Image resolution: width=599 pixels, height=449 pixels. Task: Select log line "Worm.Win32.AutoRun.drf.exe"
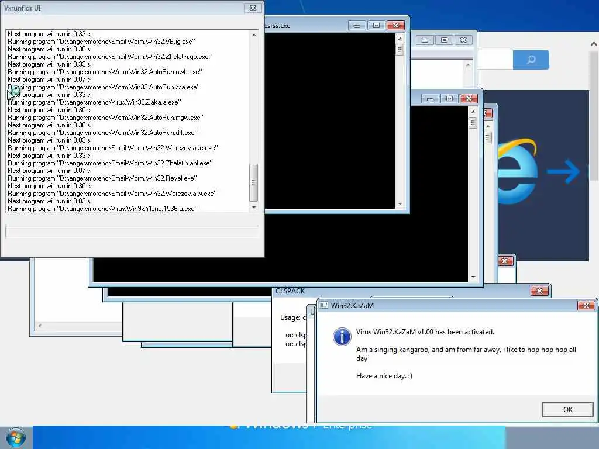pos(103,133)
